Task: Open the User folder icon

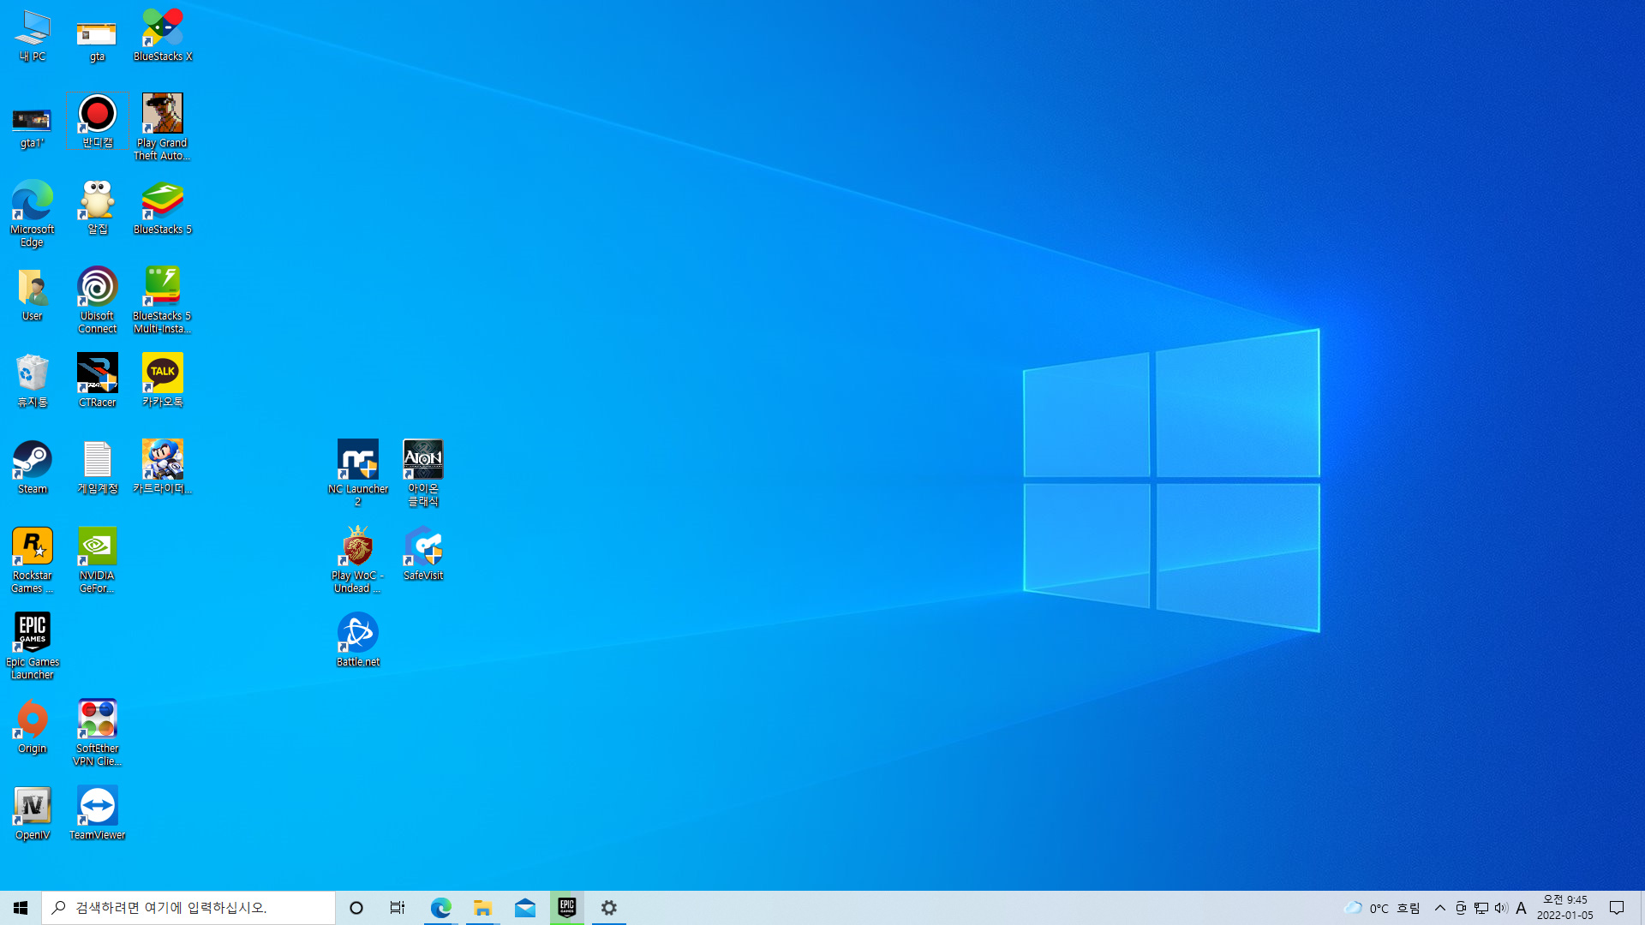Action: click(x=33, y=295)
